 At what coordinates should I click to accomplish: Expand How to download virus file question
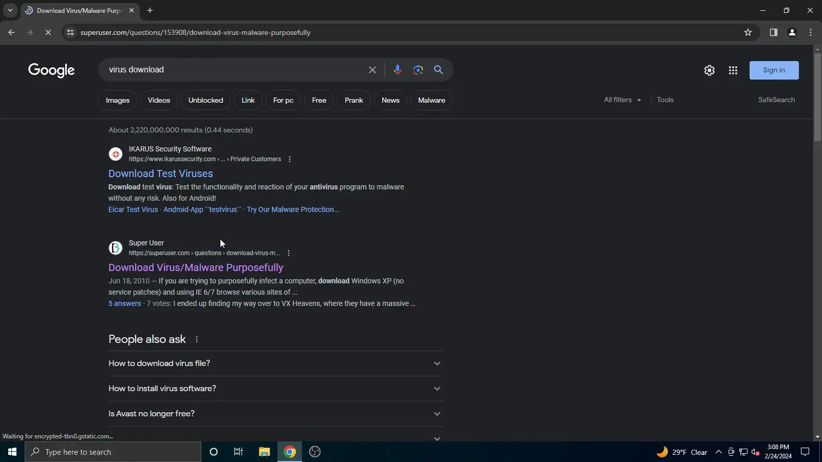(276, 363)
